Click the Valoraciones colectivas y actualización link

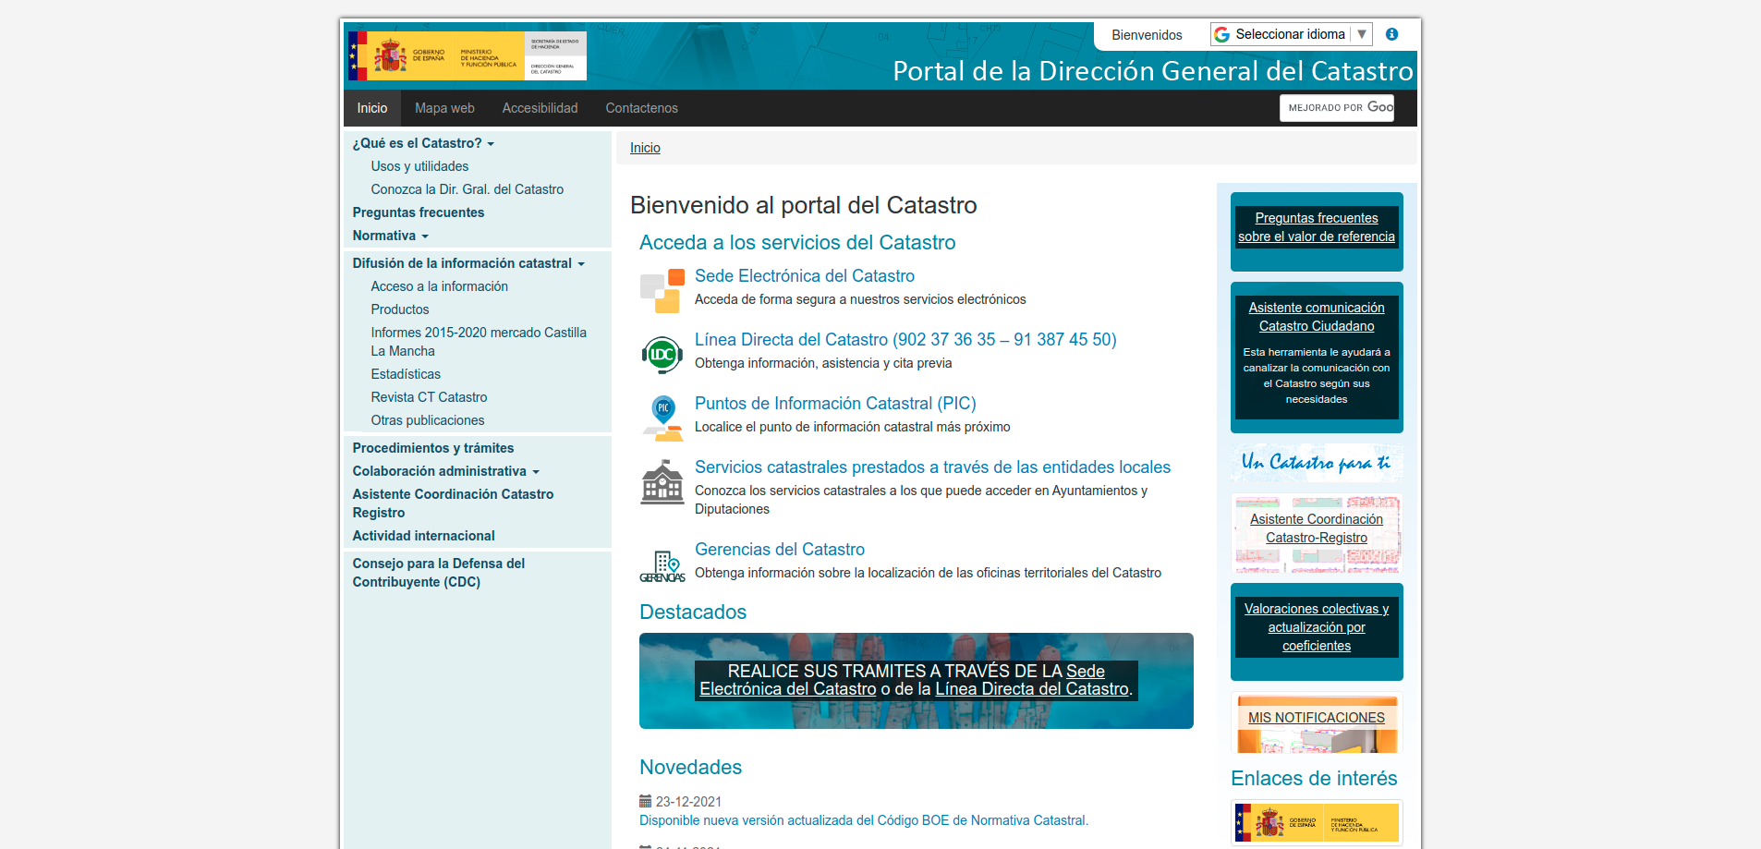pos(1316,626)
